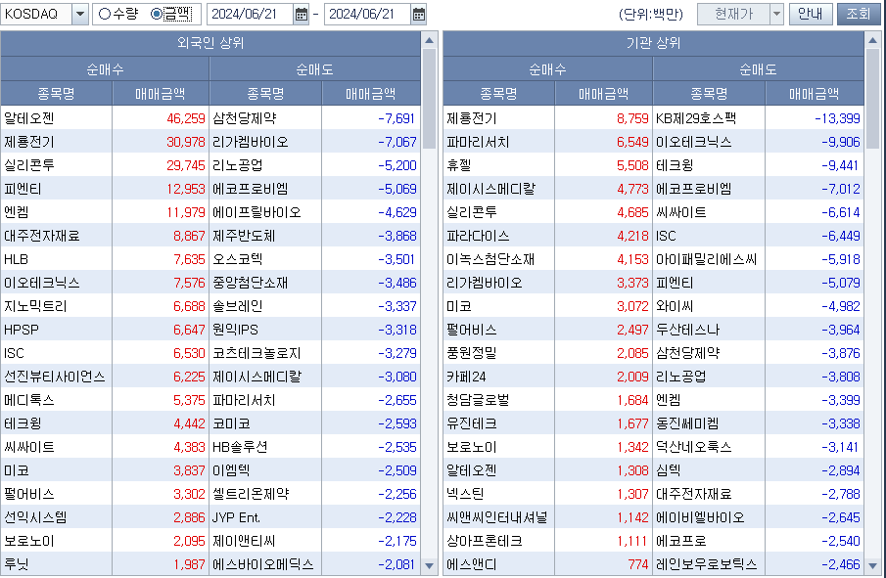Screen dimensions: 886x578
Task: Click the 조회 button
Action: point(858,14)
